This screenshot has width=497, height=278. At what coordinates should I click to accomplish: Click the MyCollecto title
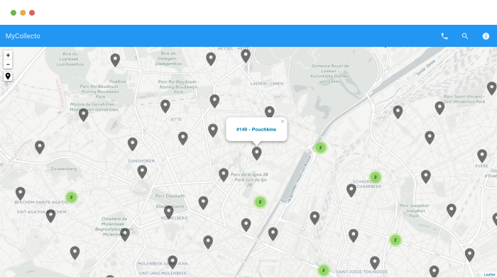pyautogui.click(x=23, y=36)
